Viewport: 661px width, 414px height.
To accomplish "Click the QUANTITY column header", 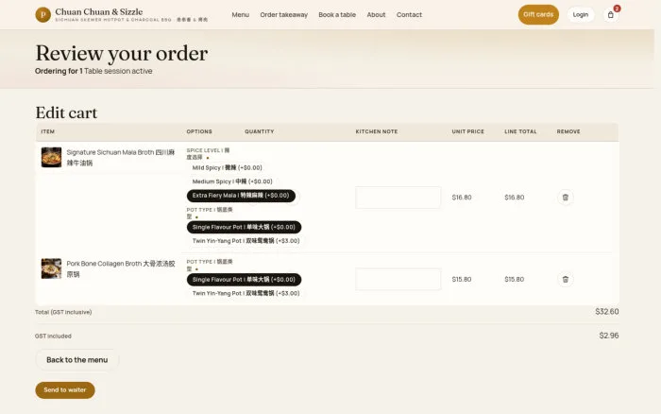I will [x=260, y=131].
